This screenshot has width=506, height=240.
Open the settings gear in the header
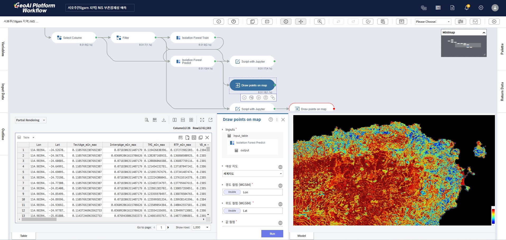481,8
